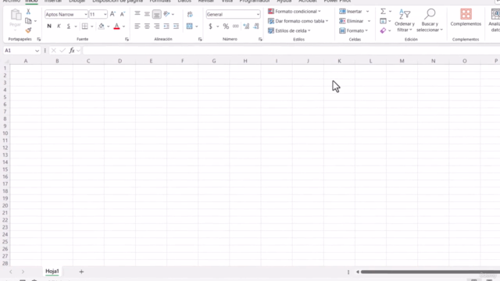Increase font size with the larger A icon

click(x=112, y=14)
